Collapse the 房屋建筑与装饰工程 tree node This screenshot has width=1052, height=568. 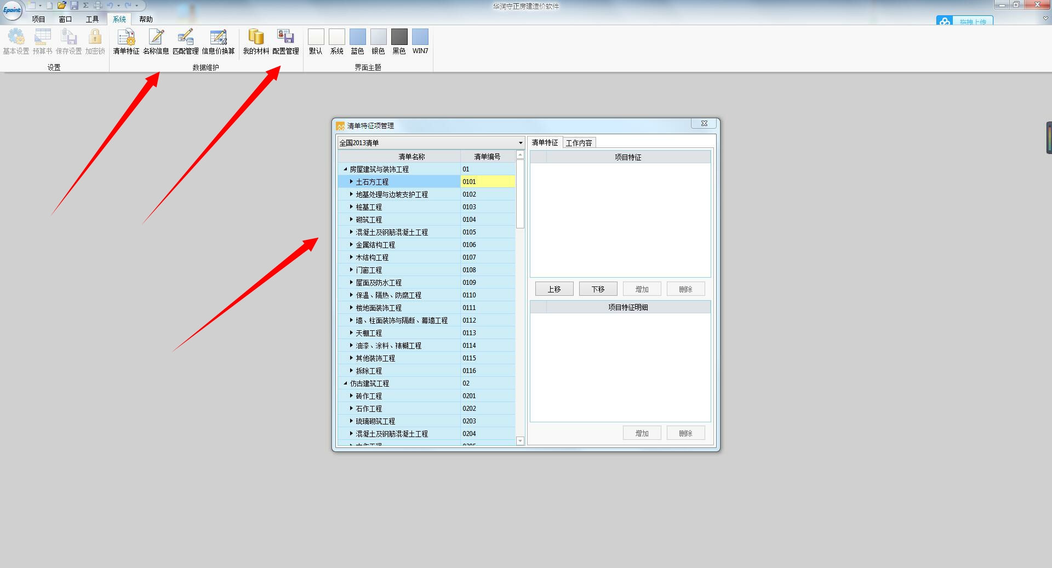point(345,169)
